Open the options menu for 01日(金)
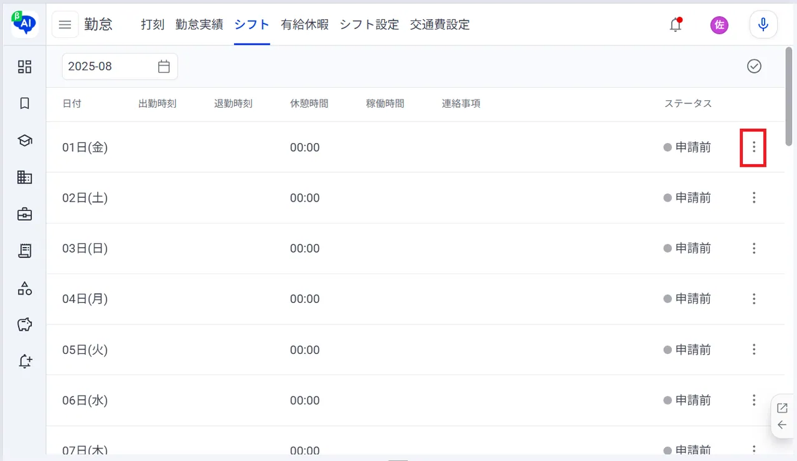797x461 pixels. pos(754,147)
